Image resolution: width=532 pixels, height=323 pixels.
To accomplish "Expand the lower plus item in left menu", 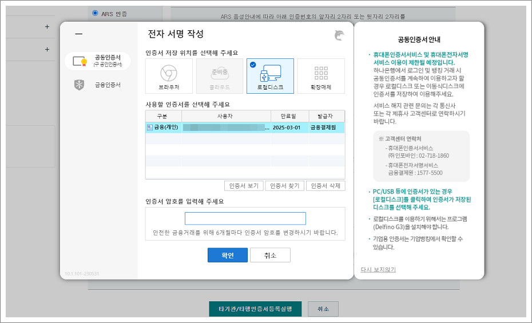I will pos(47,50).
